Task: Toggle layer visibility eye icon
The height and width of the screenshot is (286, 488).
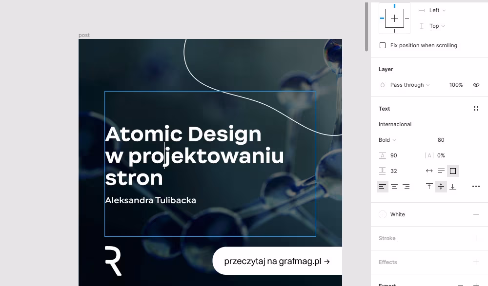Action: [476, 85]
